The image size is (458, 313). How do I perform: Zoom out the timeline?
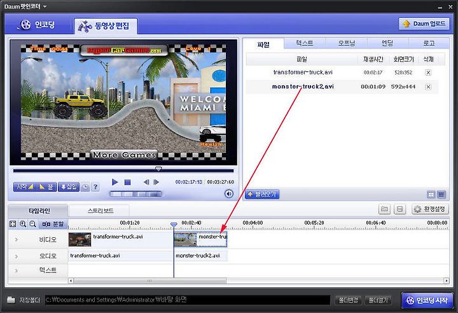32,224
